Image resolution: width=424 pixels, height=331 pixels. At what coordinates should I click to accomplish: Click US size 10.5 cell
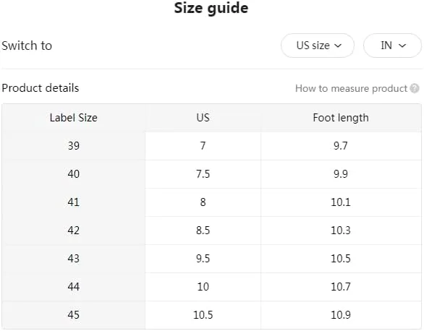[203, 315]
